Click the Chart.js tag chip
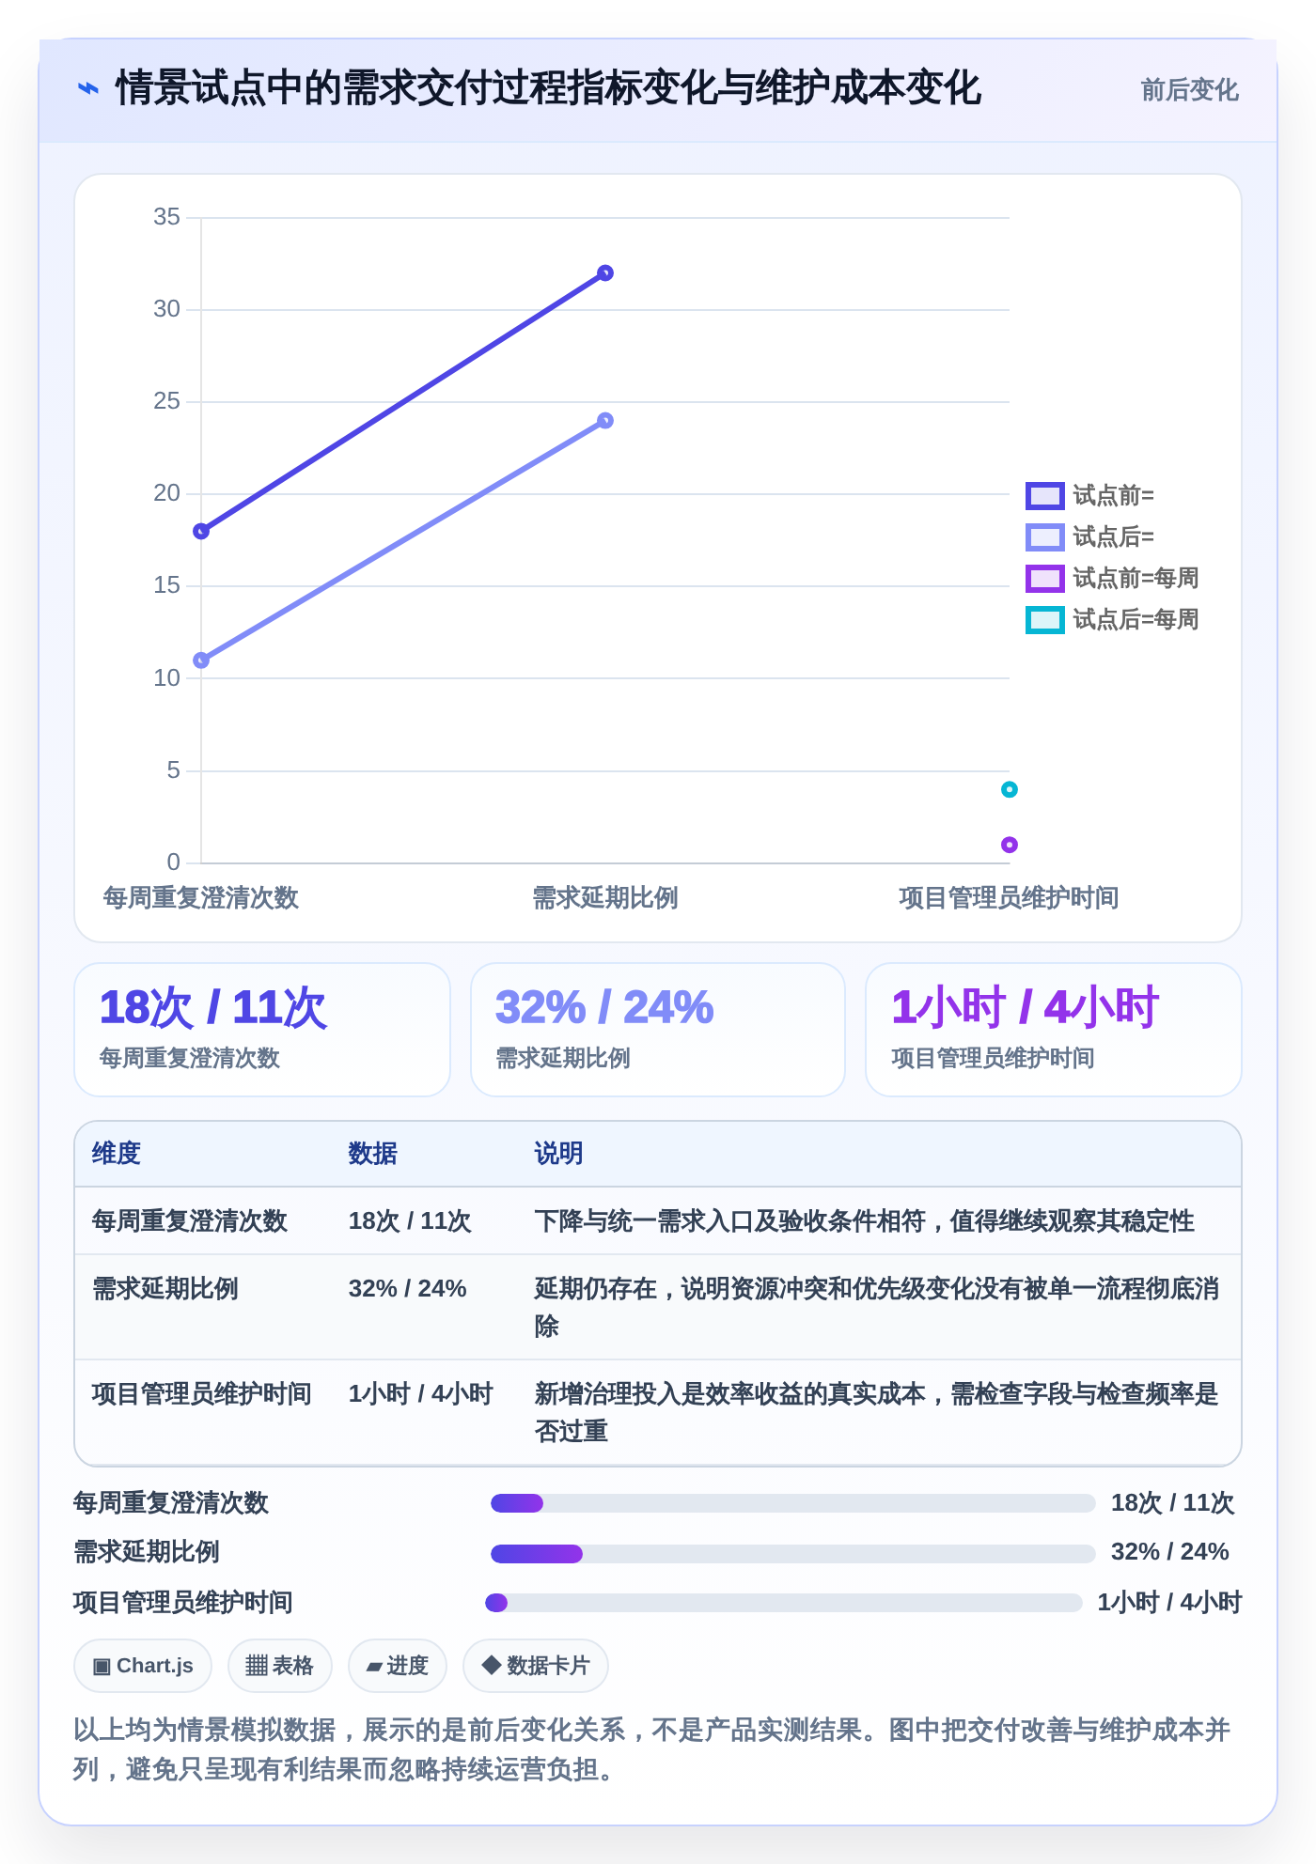1316x1864 pixels. 143,1666
